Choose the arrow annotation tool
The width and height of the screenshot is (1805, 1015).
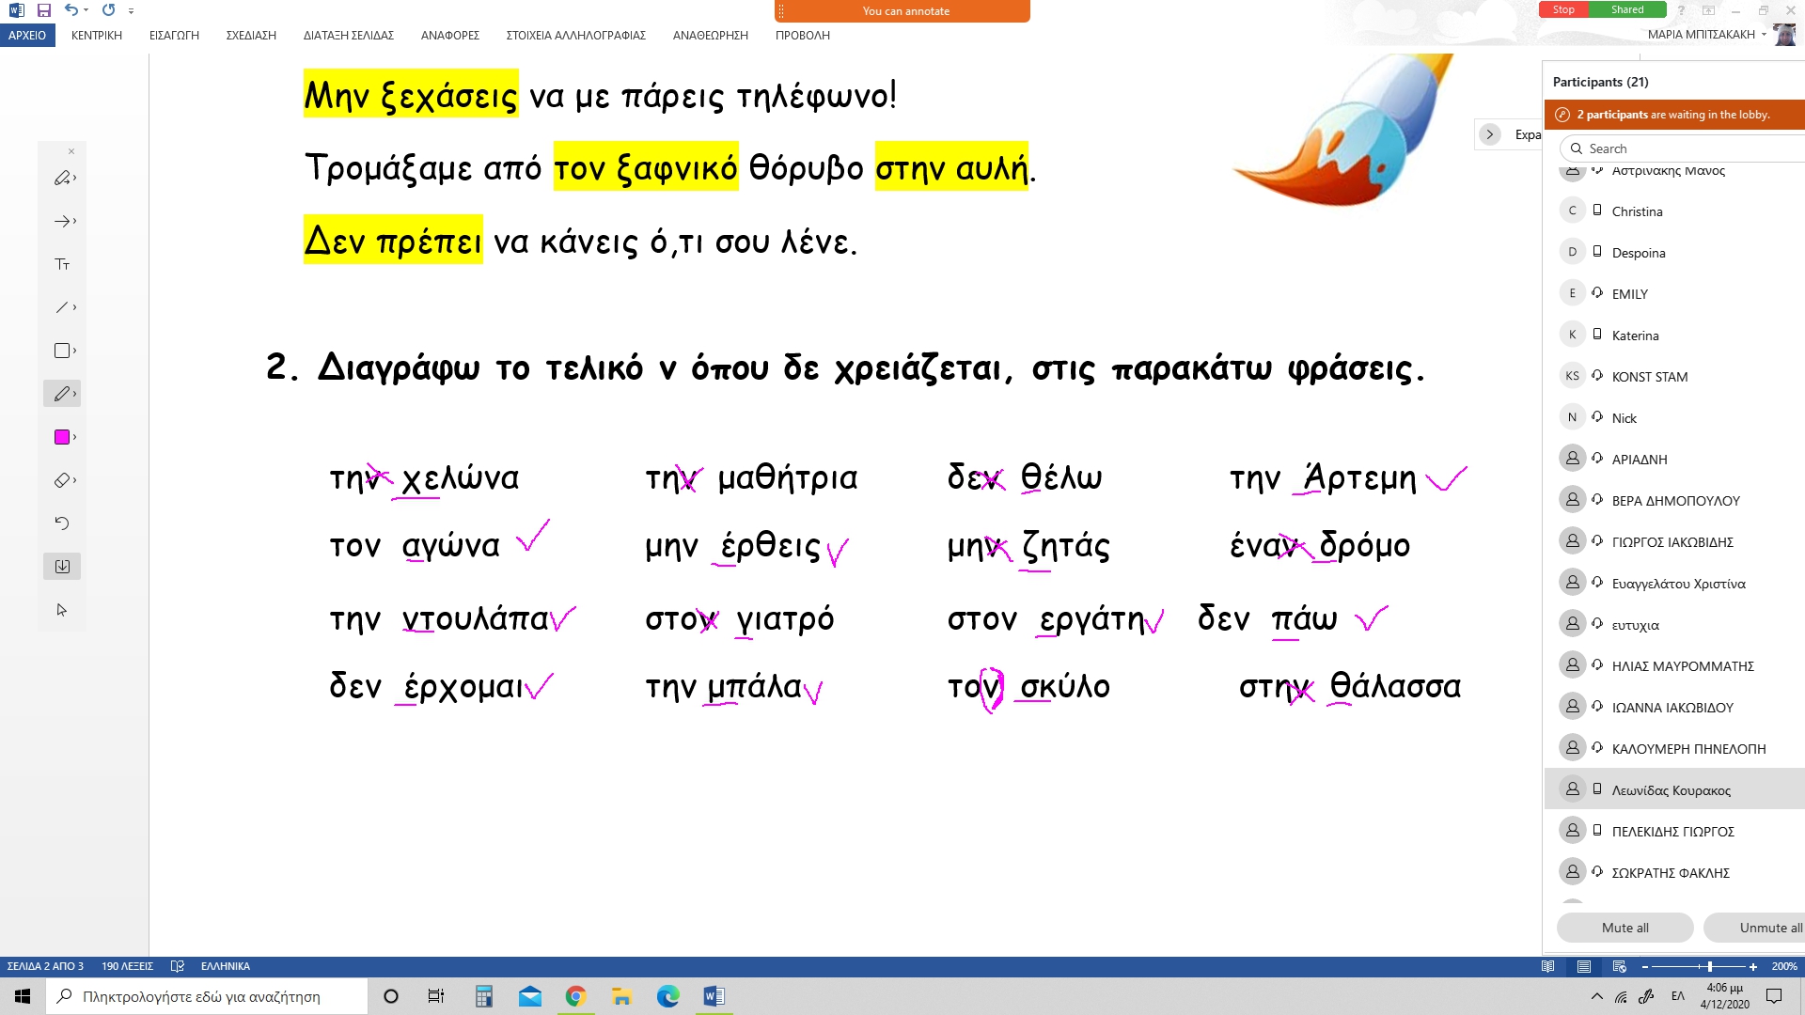tap(62, 221)
